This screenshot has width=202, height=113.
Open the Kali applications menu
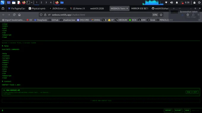(x=2, y=2)
